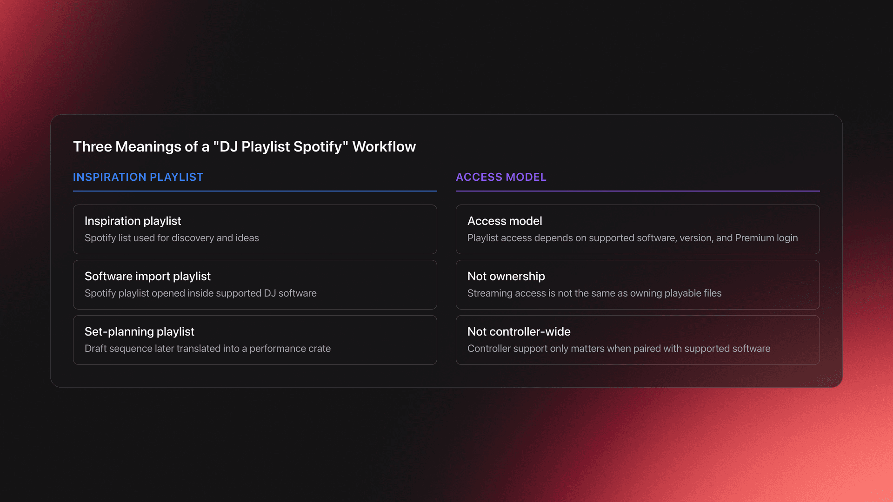Select the performance crate description text
893x502 pixels.
pos(207,348)
